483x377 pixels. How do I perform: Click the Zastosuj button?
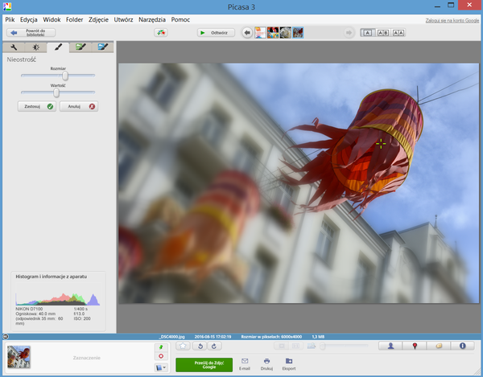click(x=38, y=106)
